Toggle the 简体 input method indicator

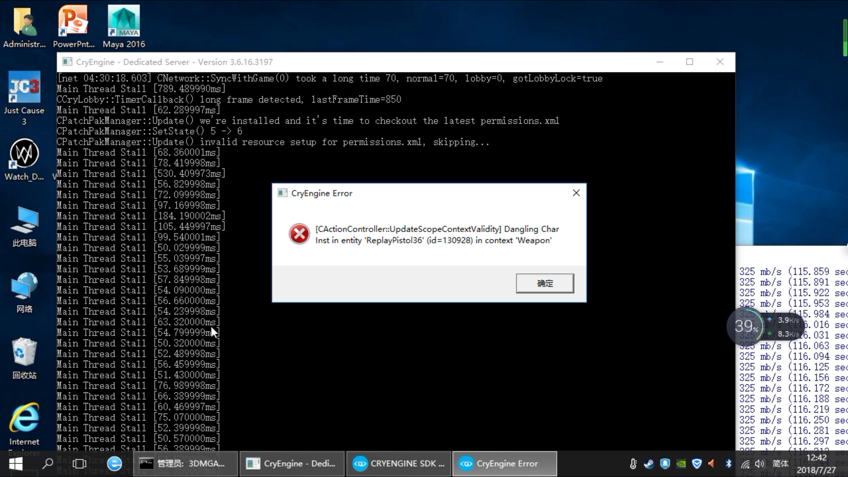point(780,464)
